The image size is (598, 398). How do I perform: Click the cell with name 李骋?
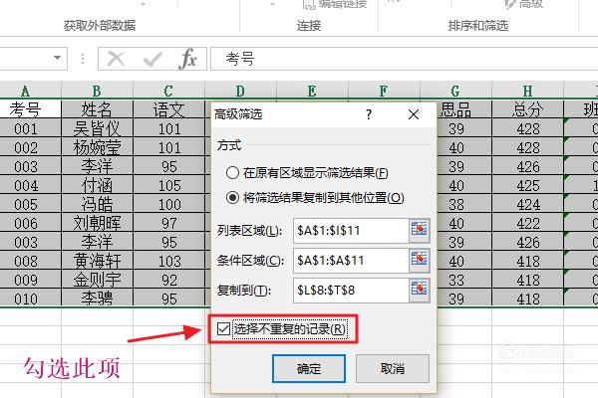97,298
